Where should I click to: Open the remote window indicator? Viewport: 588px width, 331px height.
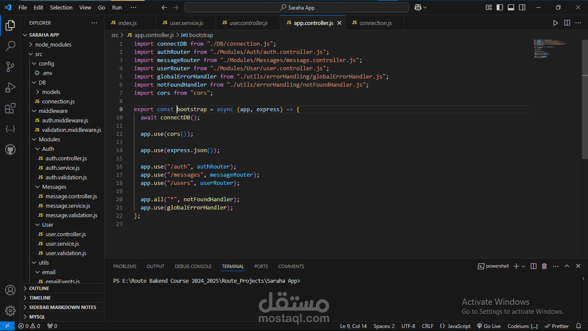[7, 326]
